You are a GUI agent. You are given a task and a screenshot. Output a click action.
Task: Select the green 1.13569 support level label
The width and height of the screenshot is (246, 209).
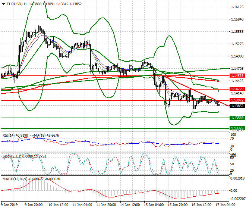click(x=237, y=118)
